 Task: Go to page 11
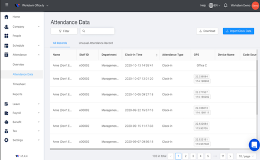[x=223, y=156]
